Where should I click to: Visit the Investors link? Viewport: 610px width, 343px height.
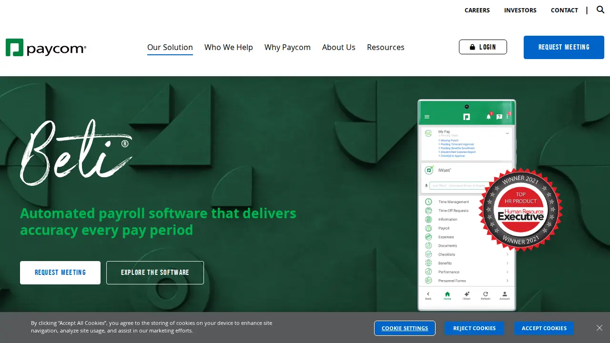click(520, 10)
